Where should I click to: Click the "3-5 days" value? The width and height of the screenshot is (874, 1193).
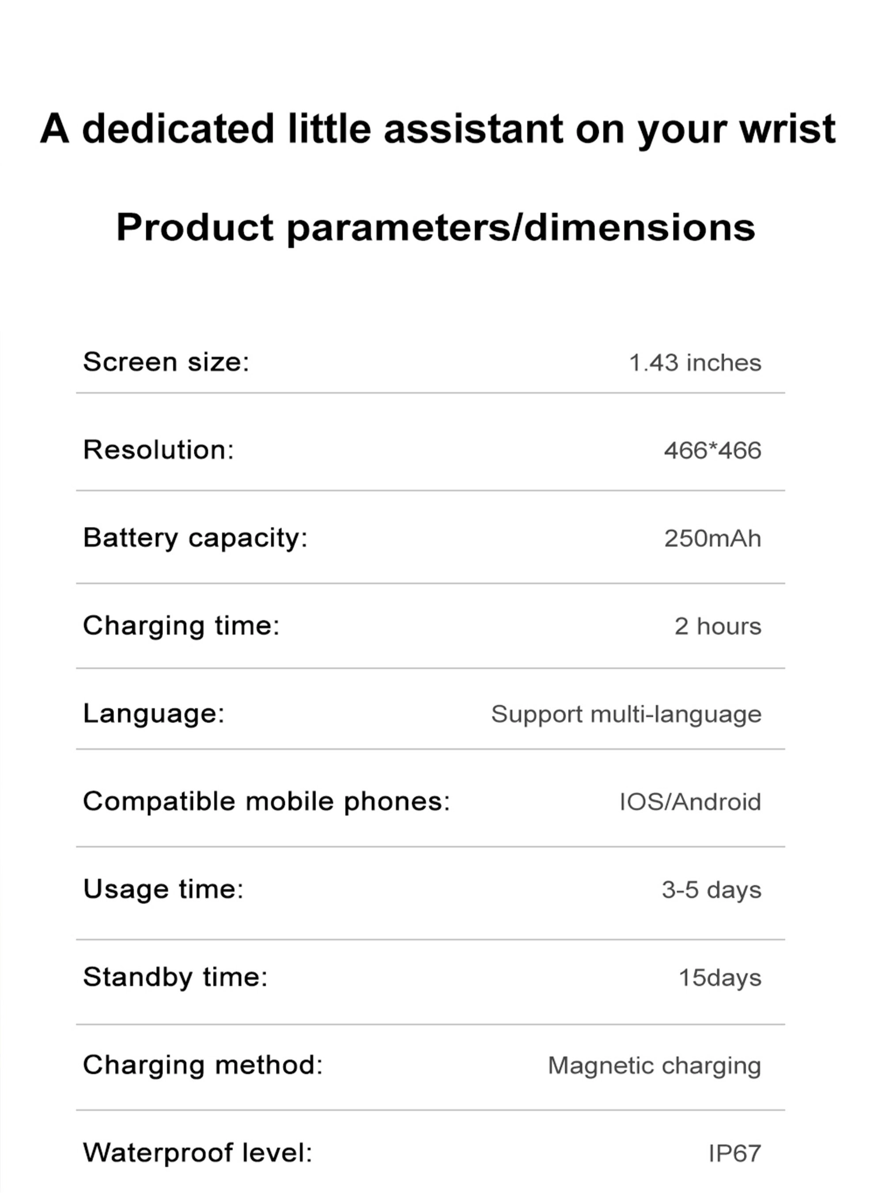coord(711,890)
